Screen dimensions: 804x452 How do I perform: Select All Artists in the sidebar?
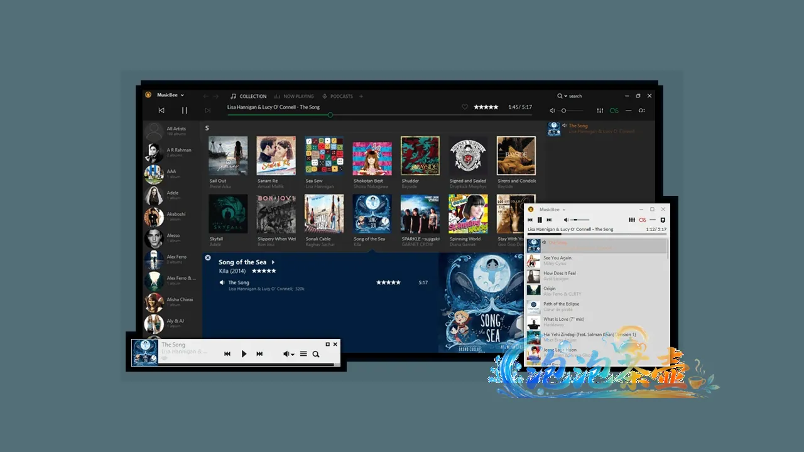tap(171, 131)
